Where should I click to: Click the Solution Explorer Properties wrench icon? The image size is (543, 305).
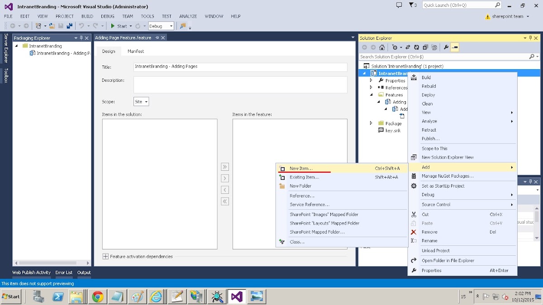coord(446,47)
